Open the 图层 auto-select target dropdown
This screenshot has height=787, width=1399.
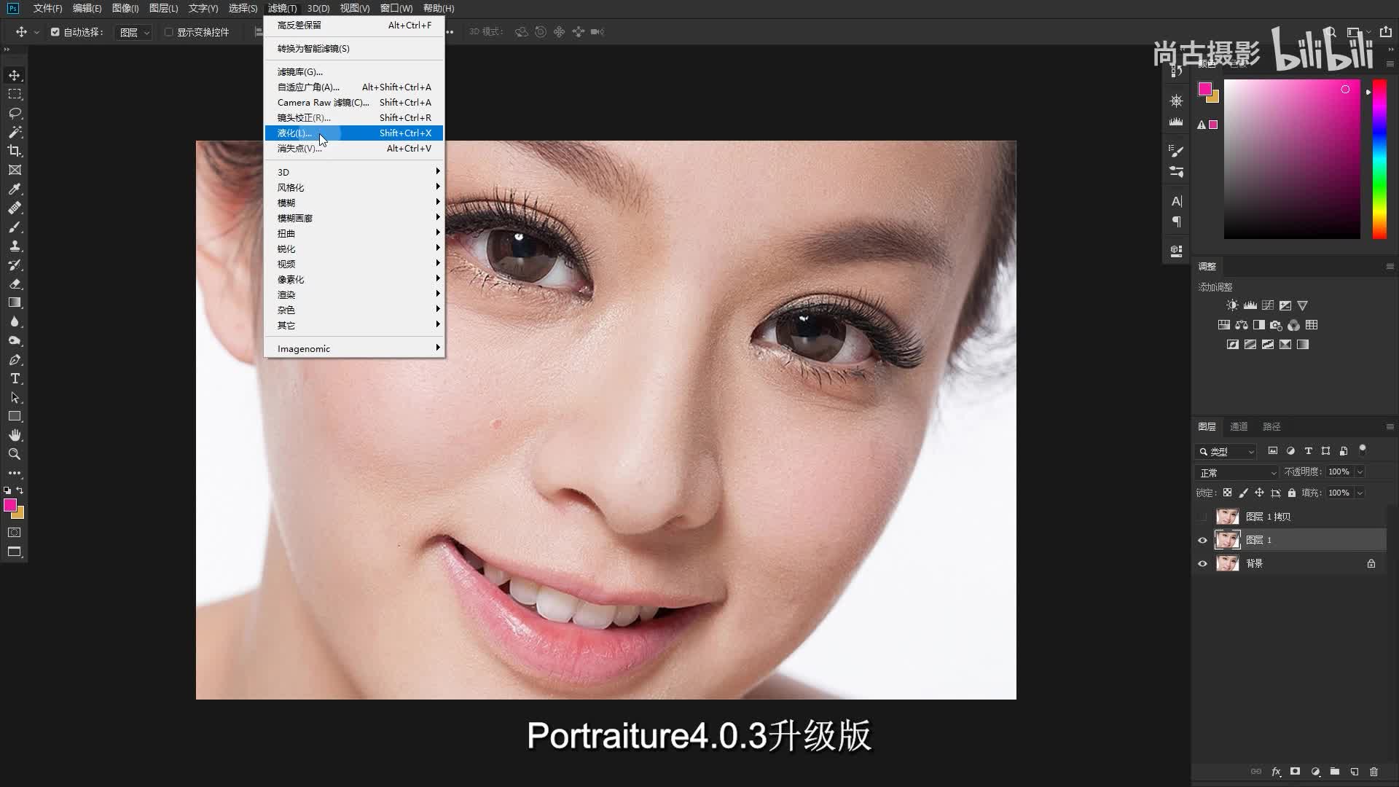tap(134, 32)
